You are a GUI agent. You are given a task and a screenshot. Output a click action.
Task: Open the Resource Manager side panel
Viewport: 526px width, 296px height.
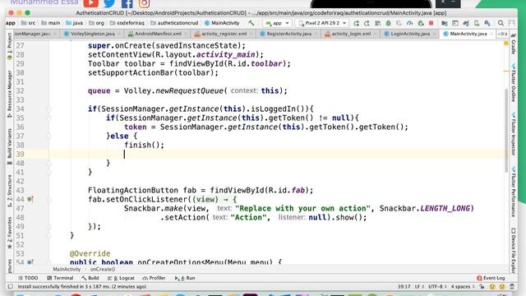pos(9,94)
